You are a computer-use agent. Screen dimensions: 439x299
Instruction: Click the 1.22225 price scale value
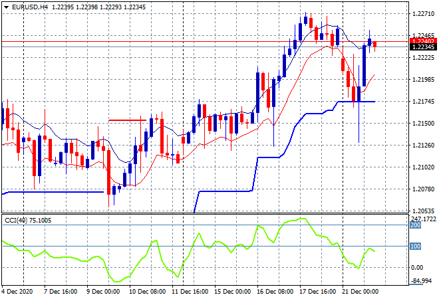pos(423,58)
